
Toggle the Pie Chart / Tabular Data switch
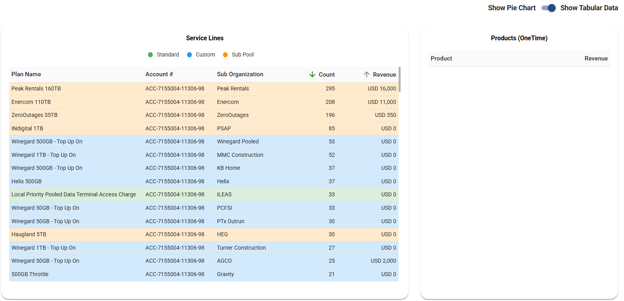pos(548,8)
